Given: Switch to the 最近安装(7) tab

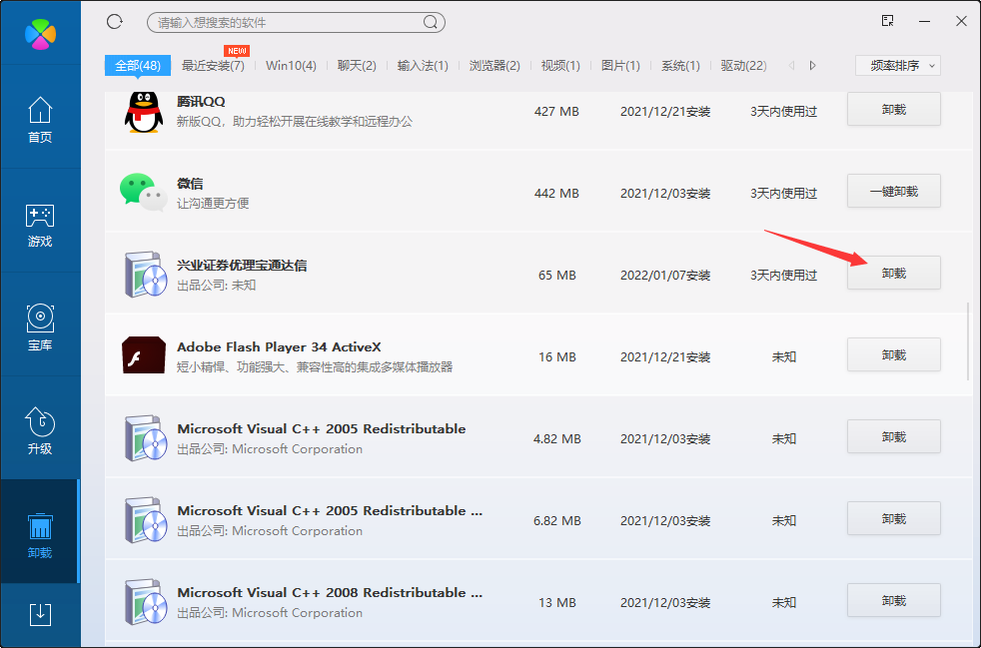Looking at the screenshot, I should (214, 66).
